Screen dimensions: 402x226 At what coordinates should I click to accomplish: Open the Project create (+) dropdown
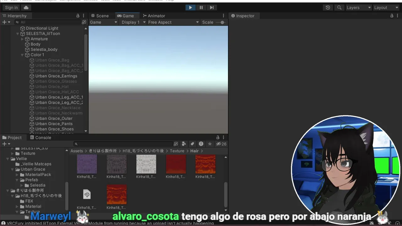(6, 144)
